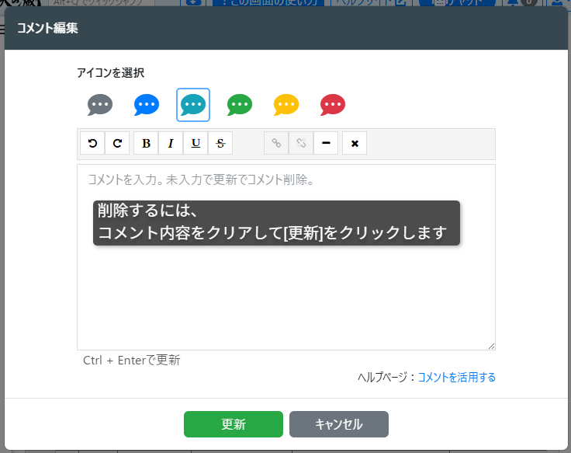Toggle bold formatting
This screenshot has width=571, height=453.
[146, 143]
